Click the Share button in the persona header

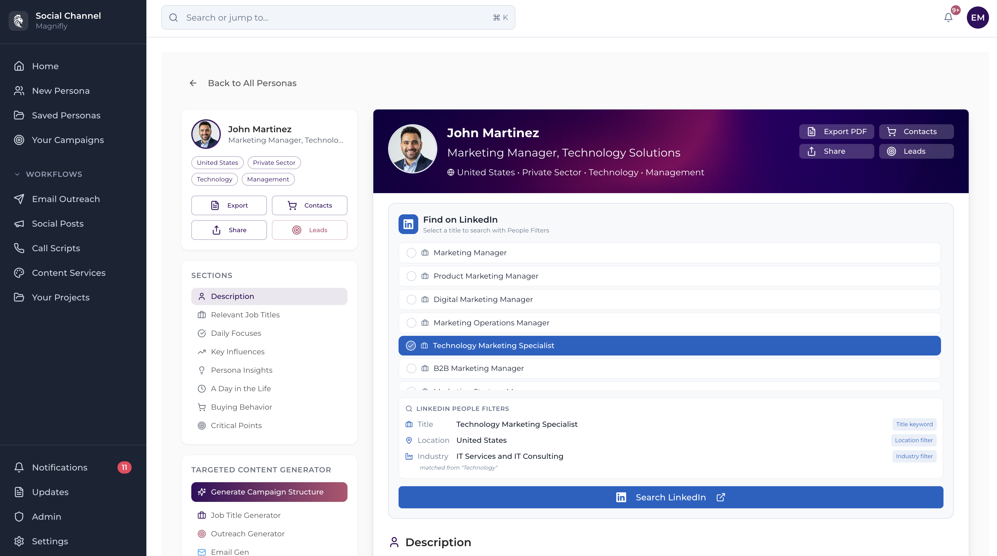coord(836,151)
